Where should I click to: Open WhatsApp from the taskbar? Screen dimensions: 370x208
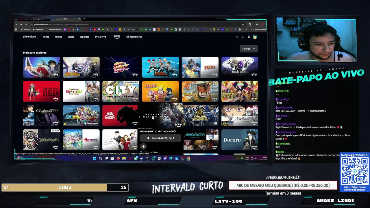(153, 158)
